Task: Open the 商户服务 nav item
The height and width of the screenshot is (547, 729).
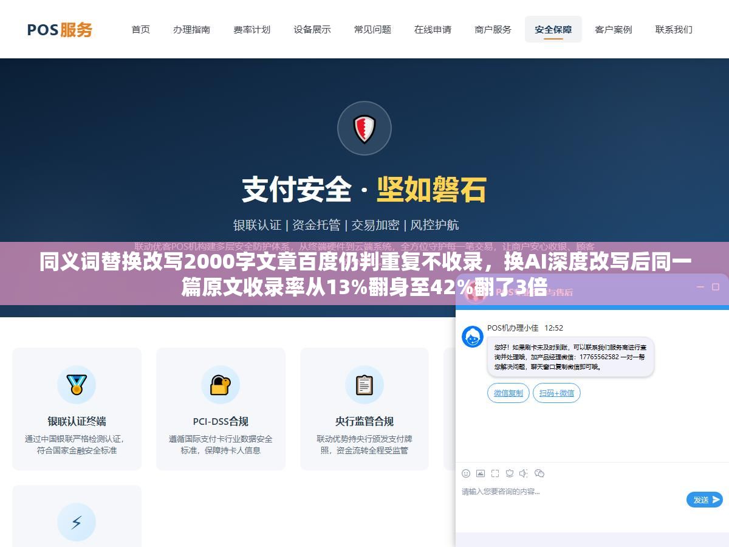Action: pos(493,29)
